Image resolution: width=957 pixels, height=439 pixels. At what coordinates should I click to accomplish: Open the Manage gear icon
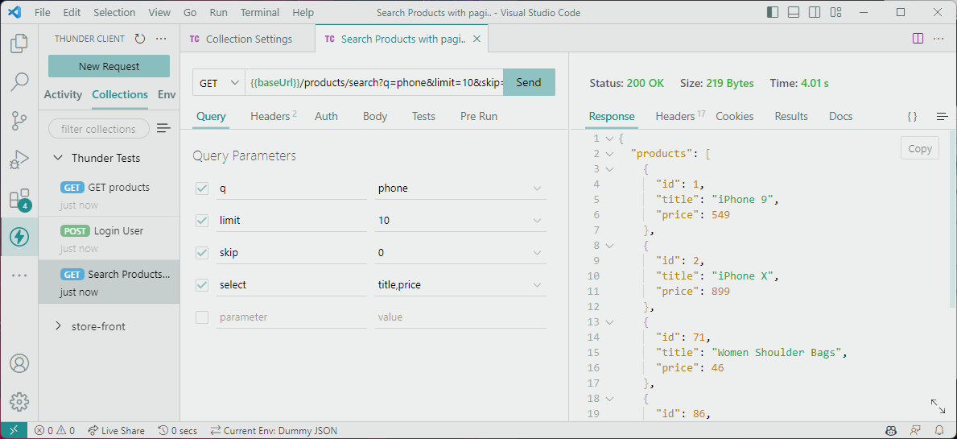coord(19,402)
